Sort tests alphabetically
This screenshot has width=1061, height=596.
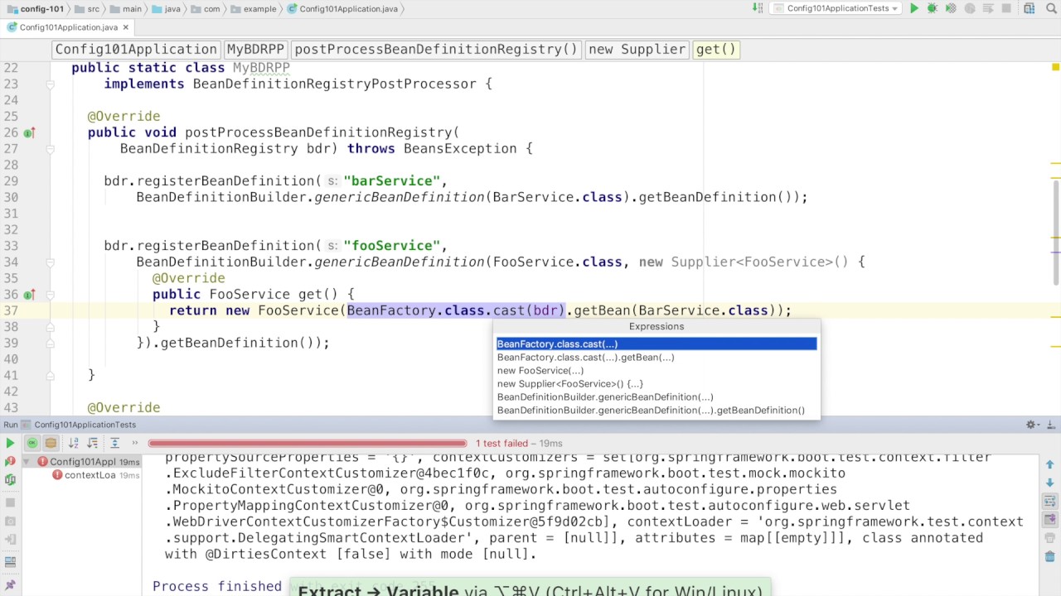point(74,443)
